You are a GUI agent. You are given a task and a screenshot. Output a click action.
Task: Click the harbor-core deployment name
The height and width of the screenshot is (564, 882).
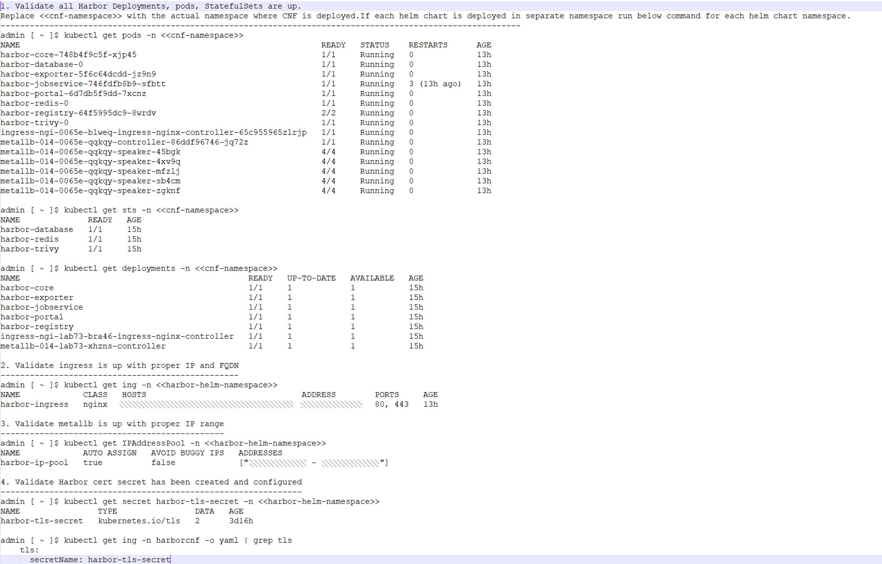point(27,288)
